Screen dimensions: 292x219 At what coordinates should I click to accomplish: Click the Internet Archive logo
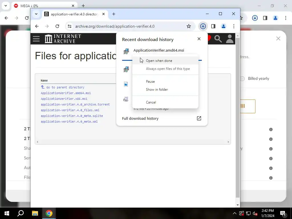coord(63,39)
